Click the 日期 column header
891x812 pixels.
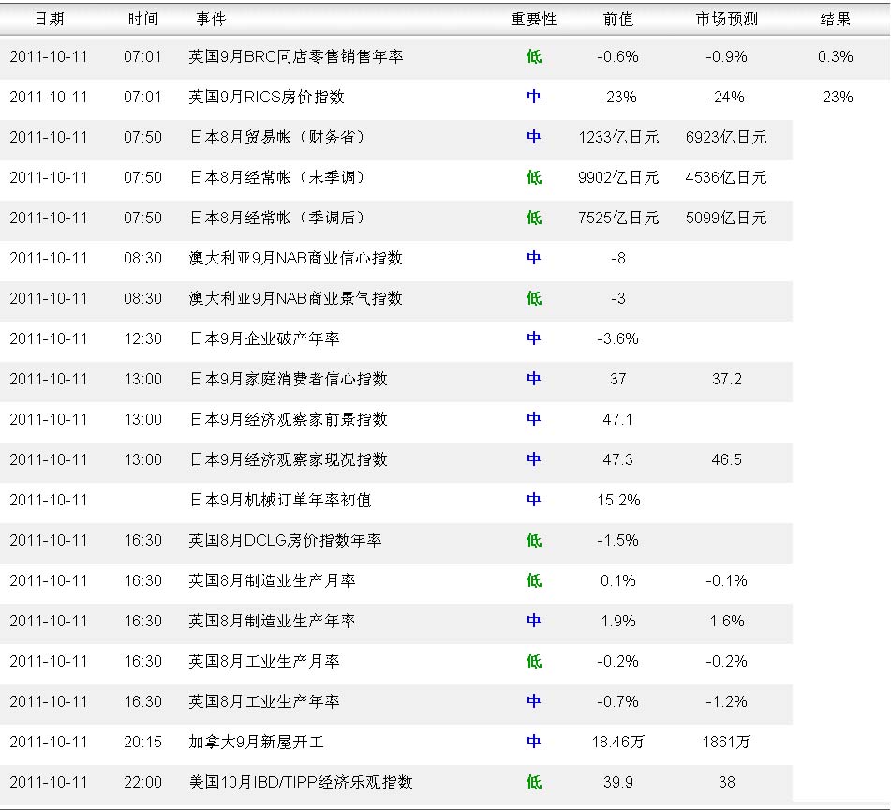(x=49, y=20)
